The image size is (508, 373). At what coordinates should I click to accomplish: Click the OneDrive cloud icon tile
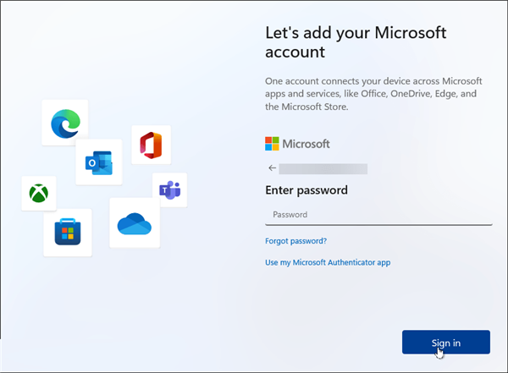135,223
